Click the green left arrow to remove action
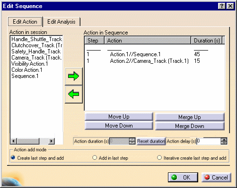Image resolution: width=237 pixels, height=188 pixels. point(74,94)
